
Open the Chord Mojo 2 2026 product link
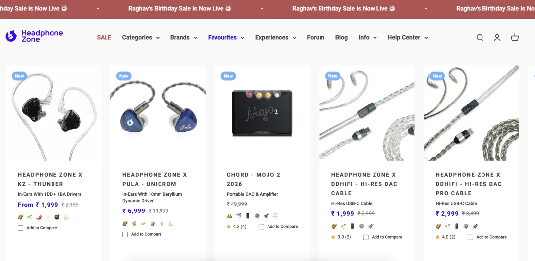tap(254, 179)
